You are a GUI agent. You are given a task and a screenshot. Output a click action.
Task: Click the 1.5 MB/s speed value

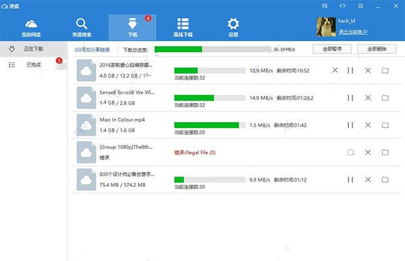[260, 125]
